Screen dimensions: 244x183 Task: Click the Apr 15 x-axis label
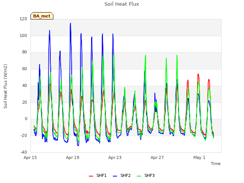[30, 157]
